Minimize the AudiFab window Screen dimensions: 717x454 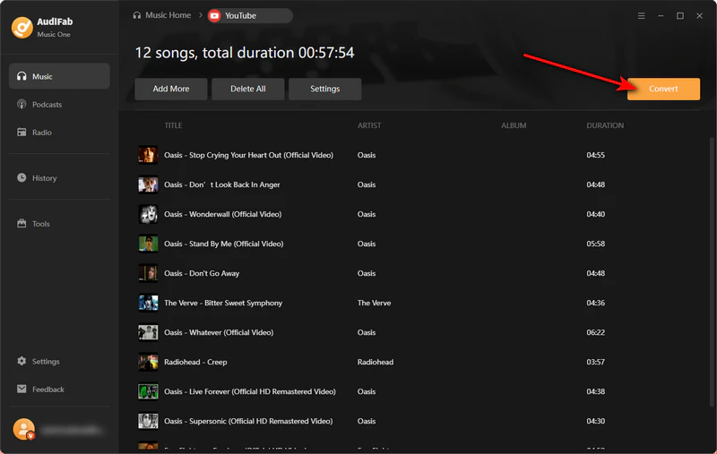point(661,15)
